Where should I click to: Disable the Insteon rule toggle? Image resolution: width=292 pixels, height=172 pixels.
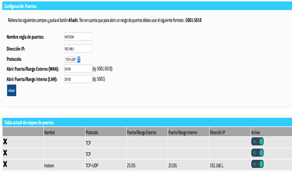257,164
